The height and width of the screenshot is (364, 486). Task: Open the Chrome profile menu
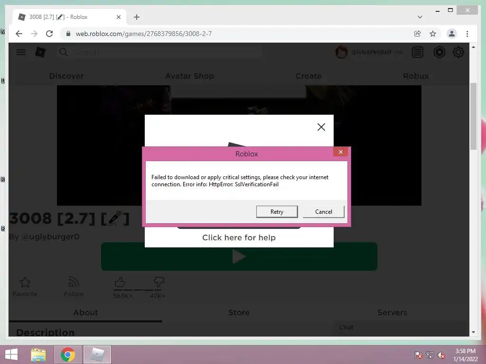coord(452,34)
